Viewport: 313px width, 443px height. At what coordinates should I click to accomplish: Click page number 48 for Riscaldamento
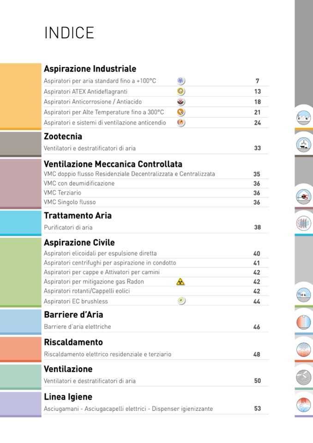coord(257,354)
